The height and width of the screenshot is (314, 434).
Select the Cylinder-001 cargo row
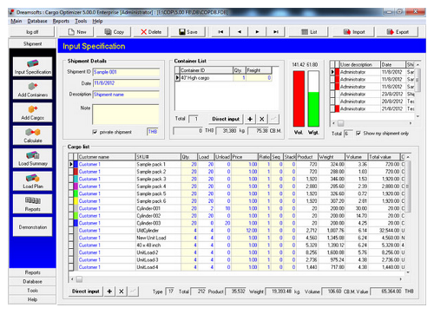237,208
